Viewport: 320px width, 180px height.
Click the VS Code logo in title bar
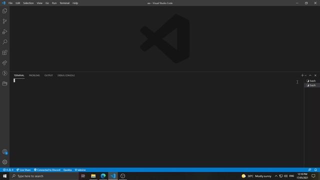click(x=3, y=3)
